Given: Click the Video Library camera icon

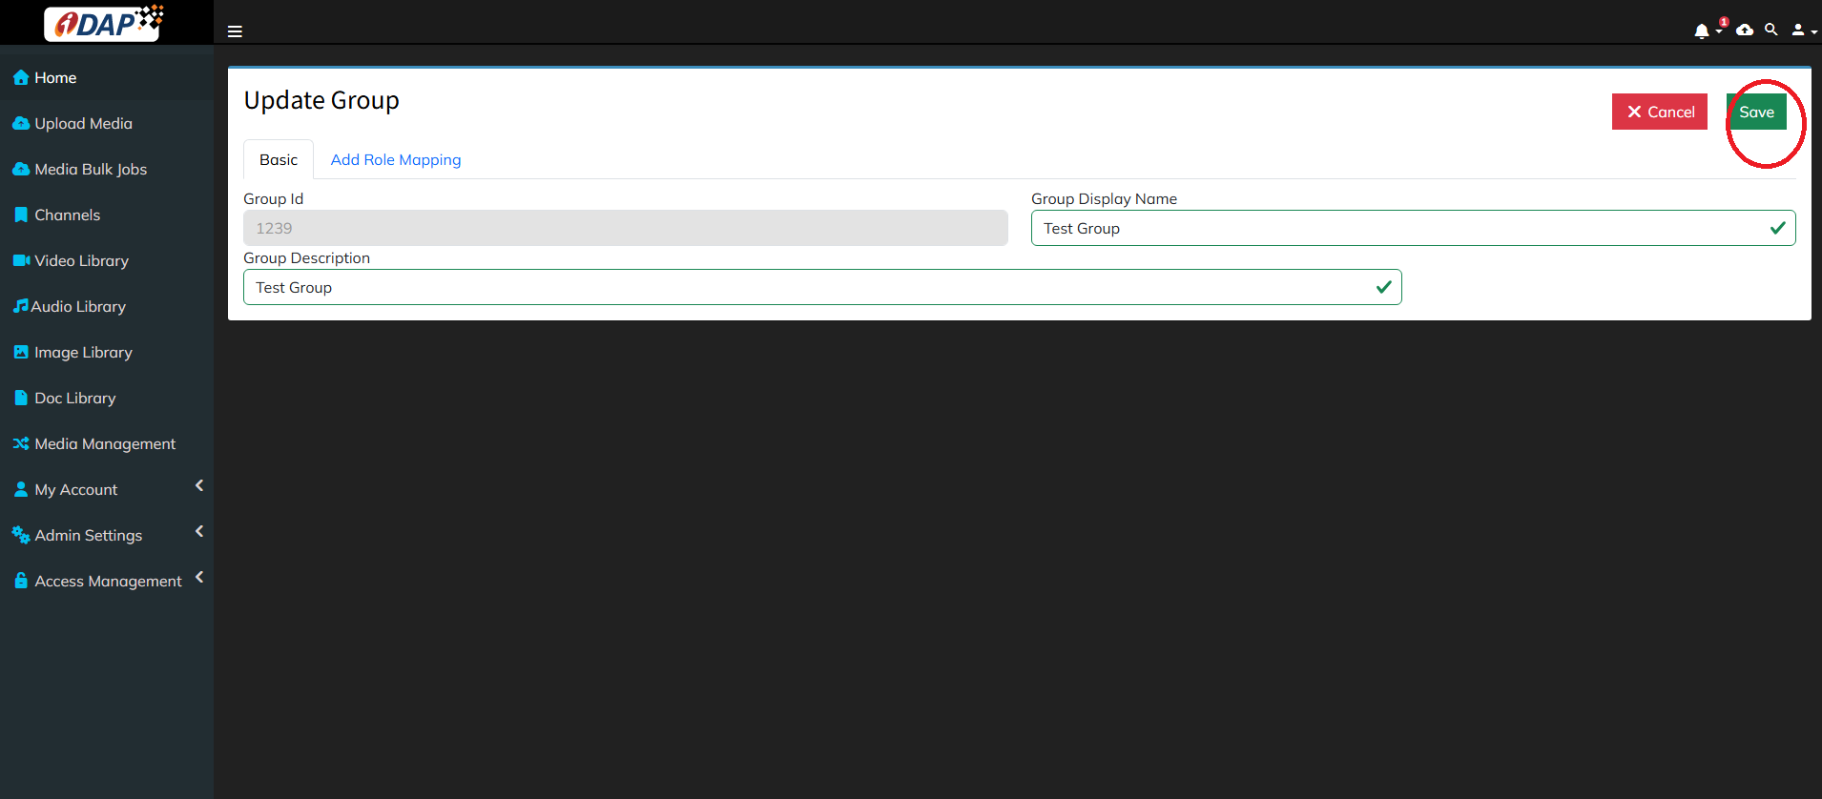Looking at the screenshot, I should tap(21, 260).
